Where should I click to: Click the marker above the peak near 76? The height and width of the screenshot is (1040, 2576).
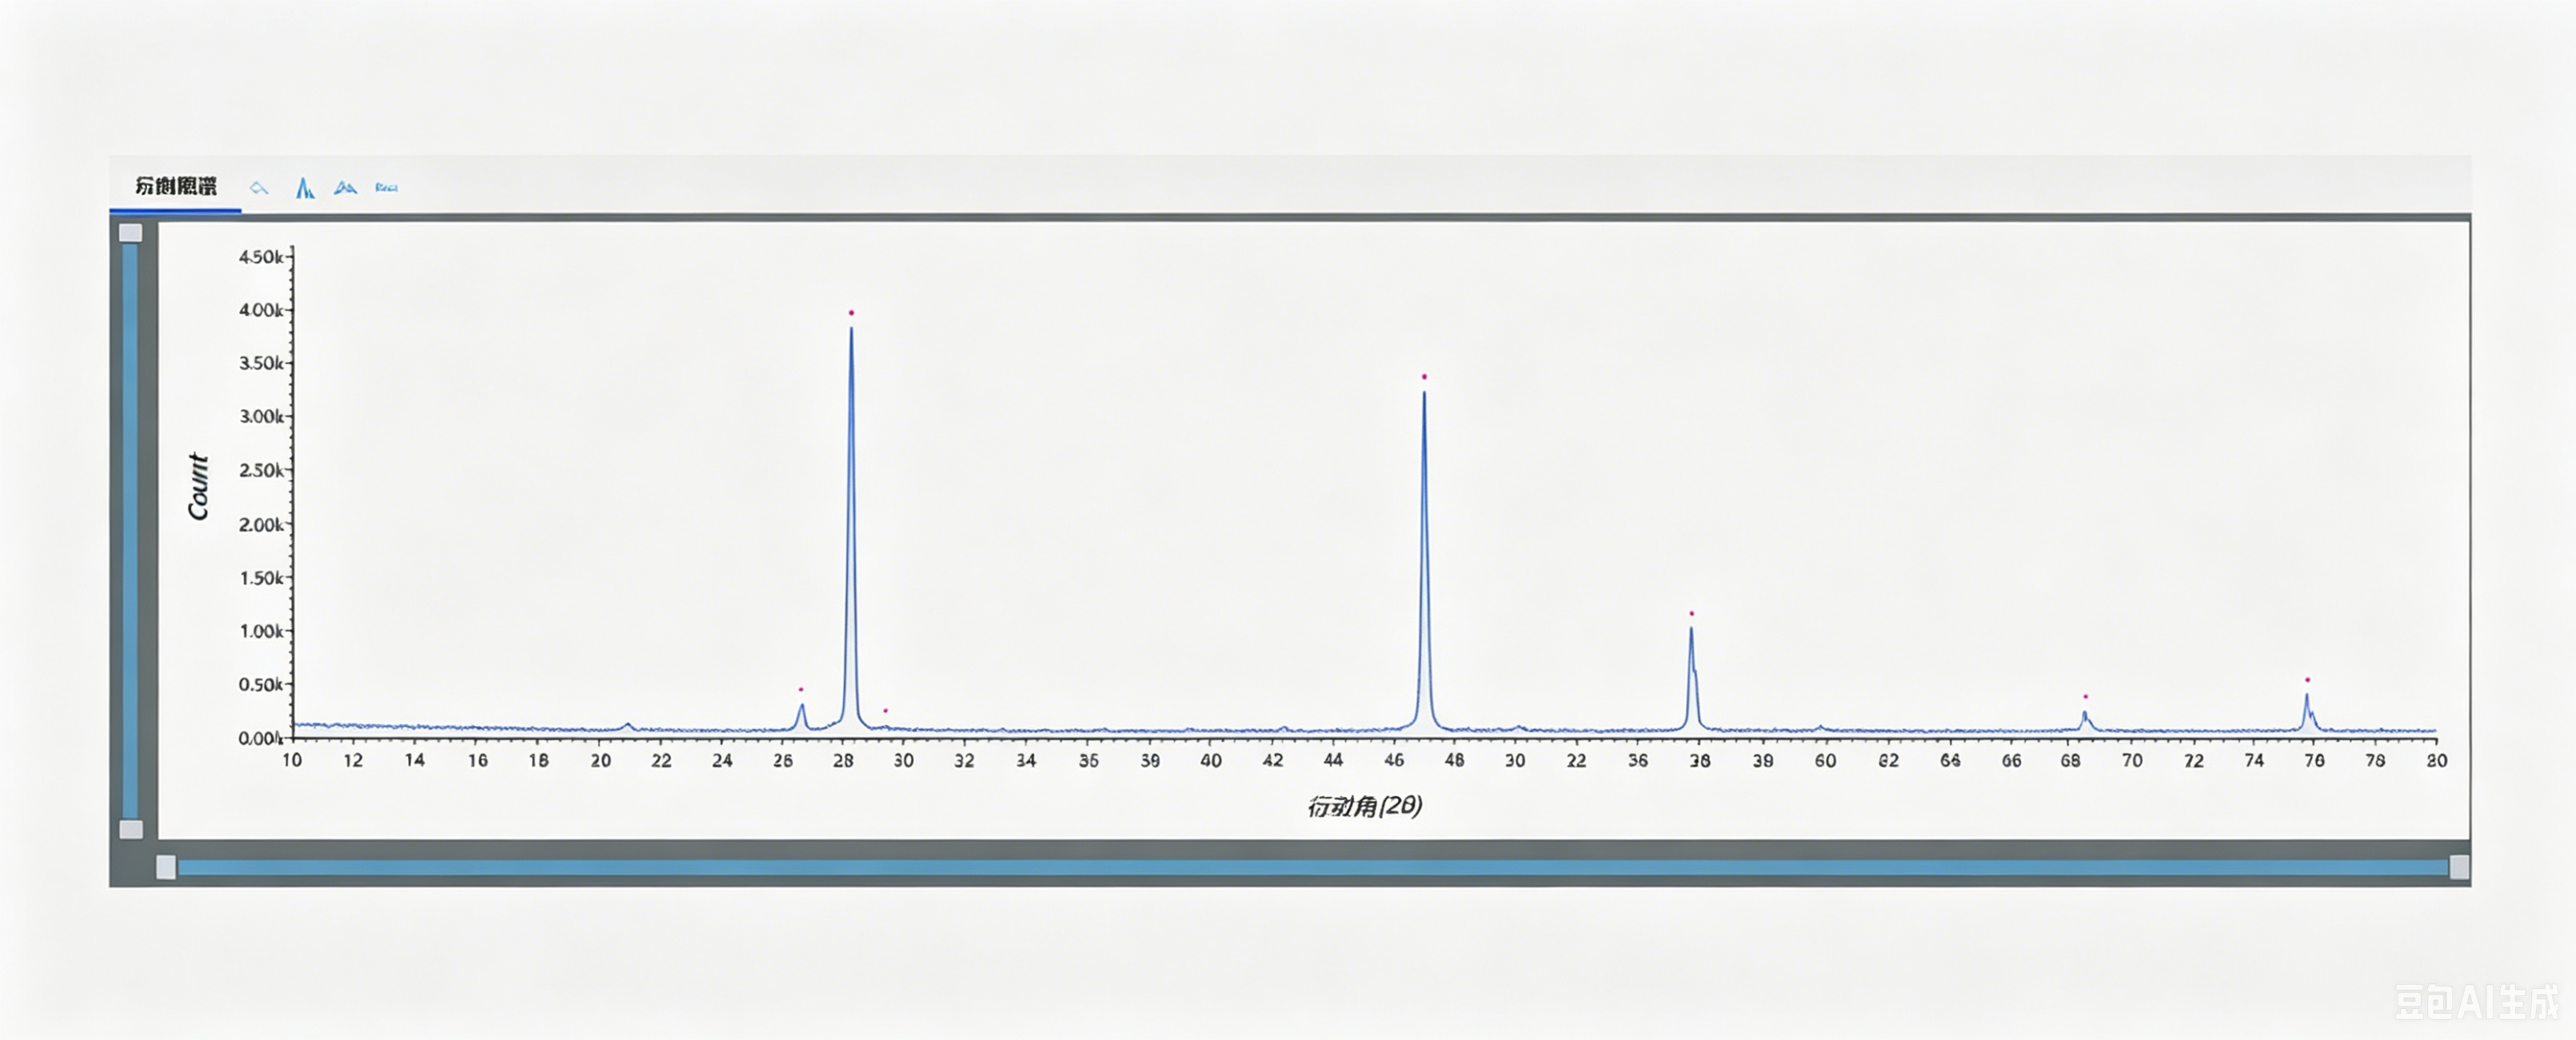click(2307, 680)
